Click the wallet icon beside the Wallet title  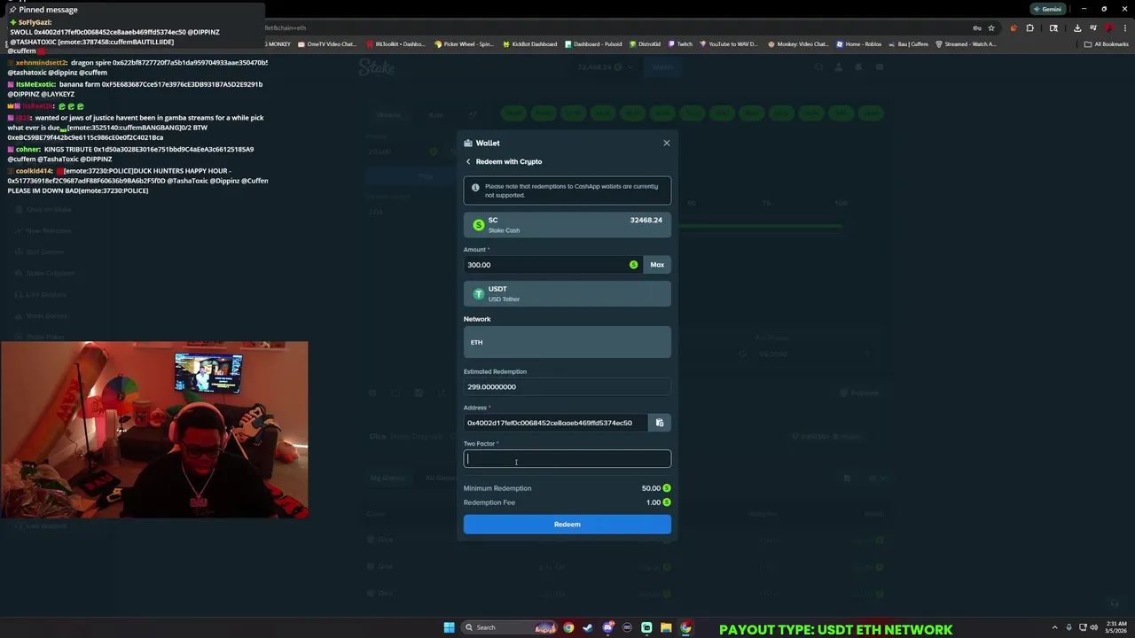click(x=468, y=143)
